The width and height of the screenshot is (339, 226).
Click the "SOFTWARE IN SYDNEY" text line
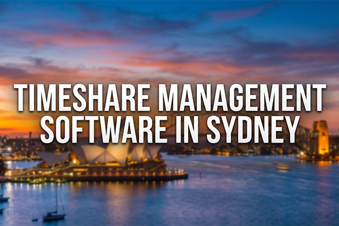[170, 130]
